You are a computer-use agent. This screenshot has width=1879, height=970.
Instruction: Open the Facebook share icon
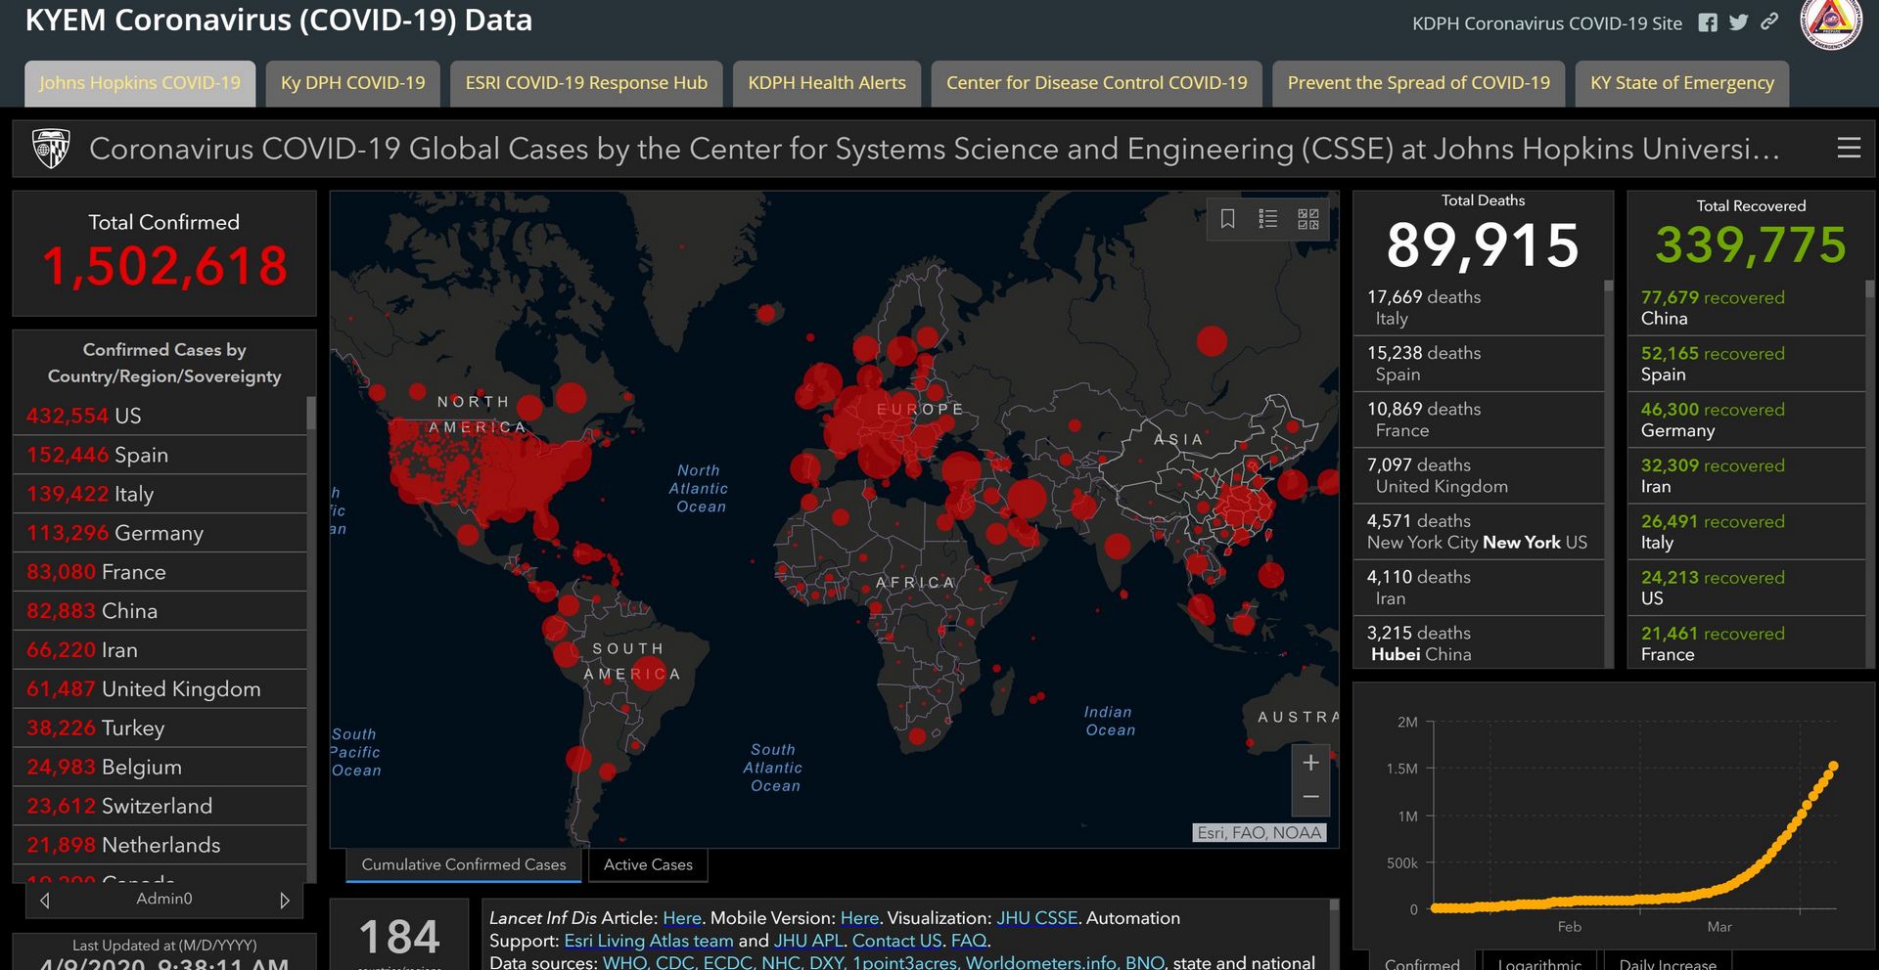1708,22
